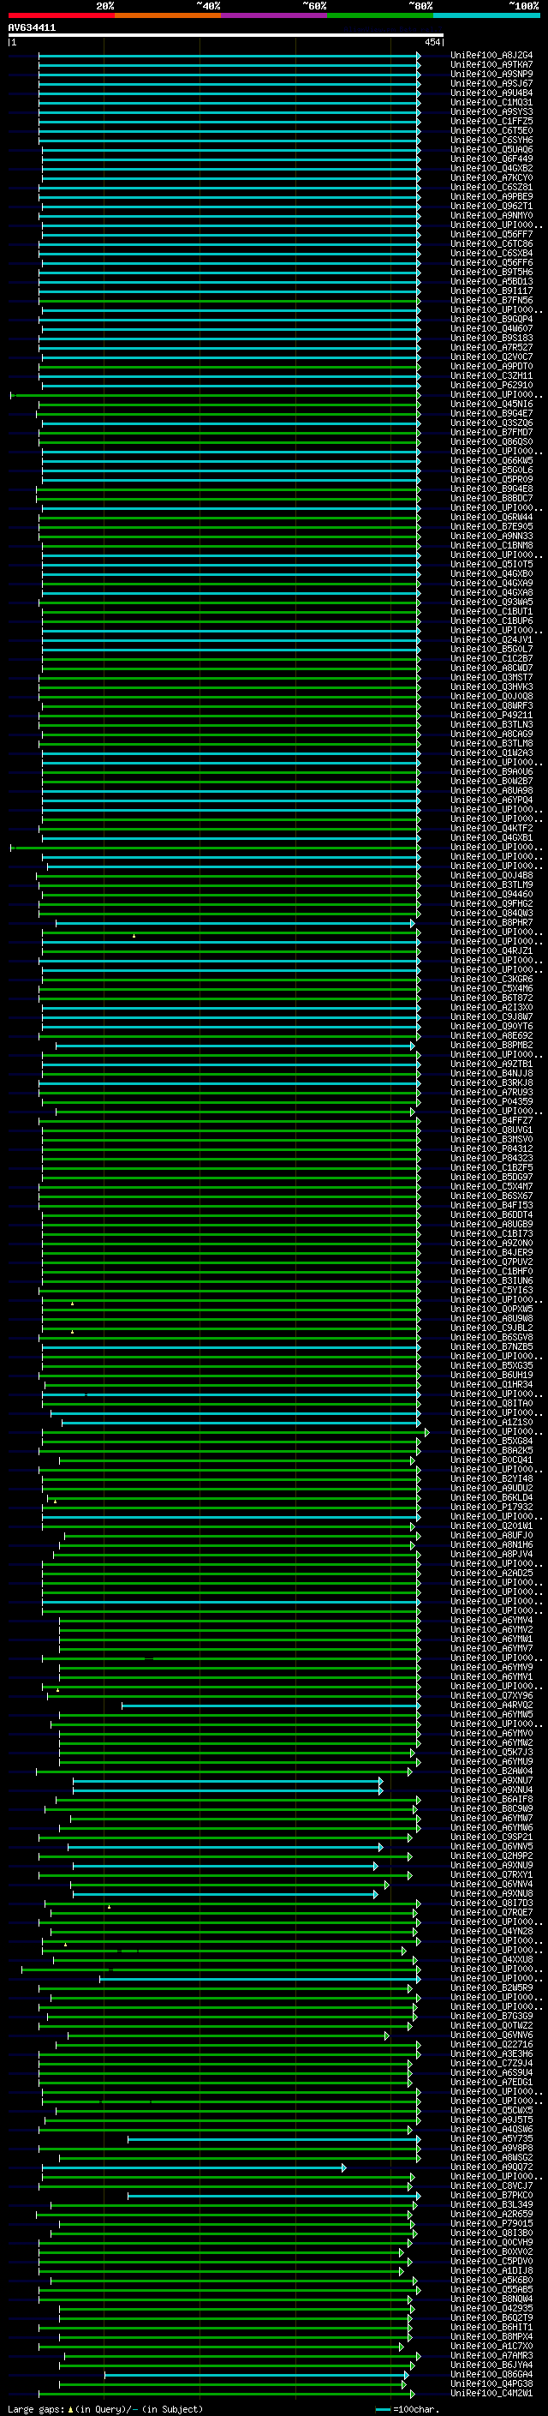Select the UniRef100_Q42935 label
The height and width of the screenshot is (2416, 548).
(x=491, y=2309)
